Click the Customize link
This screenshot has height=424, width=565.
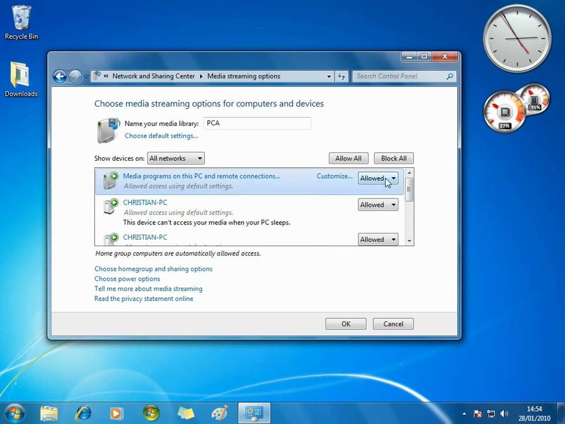334,176
